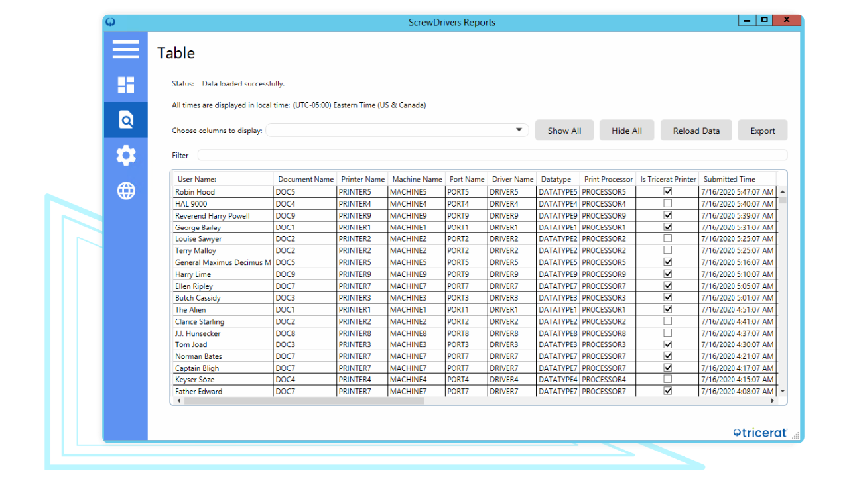Click the Tricerat logo at bottom right
The height and width of the screenshot is (477, 849).
(x=760, y=432)
